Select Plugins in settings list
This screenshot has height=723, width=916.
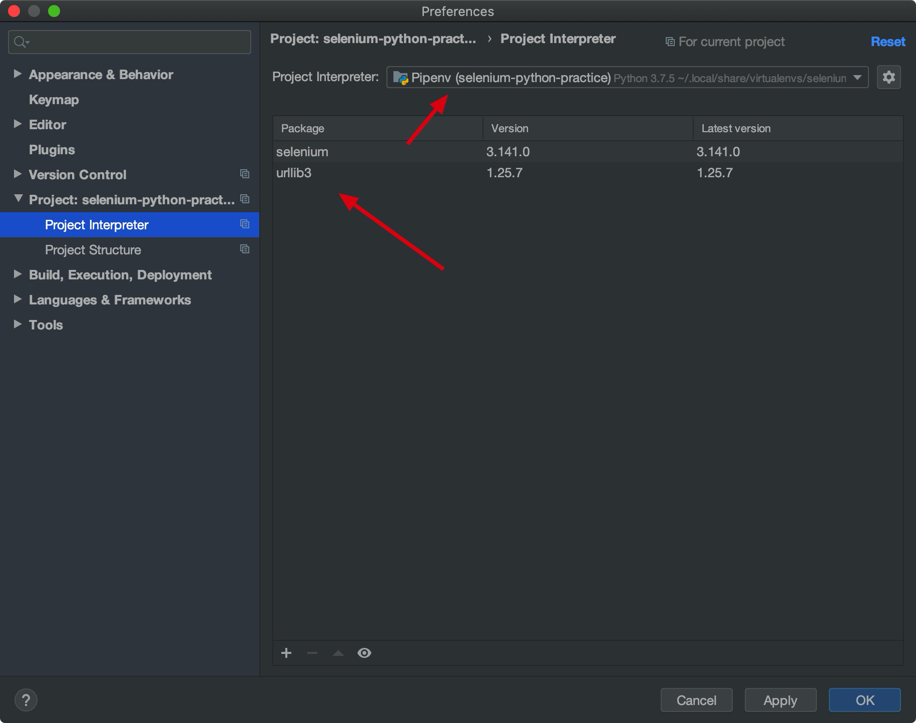52,150
